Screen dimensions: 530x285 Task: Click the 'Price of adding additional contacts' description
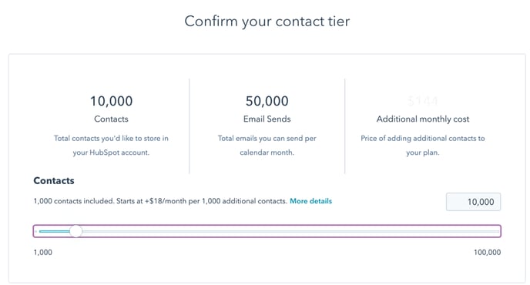423,146
